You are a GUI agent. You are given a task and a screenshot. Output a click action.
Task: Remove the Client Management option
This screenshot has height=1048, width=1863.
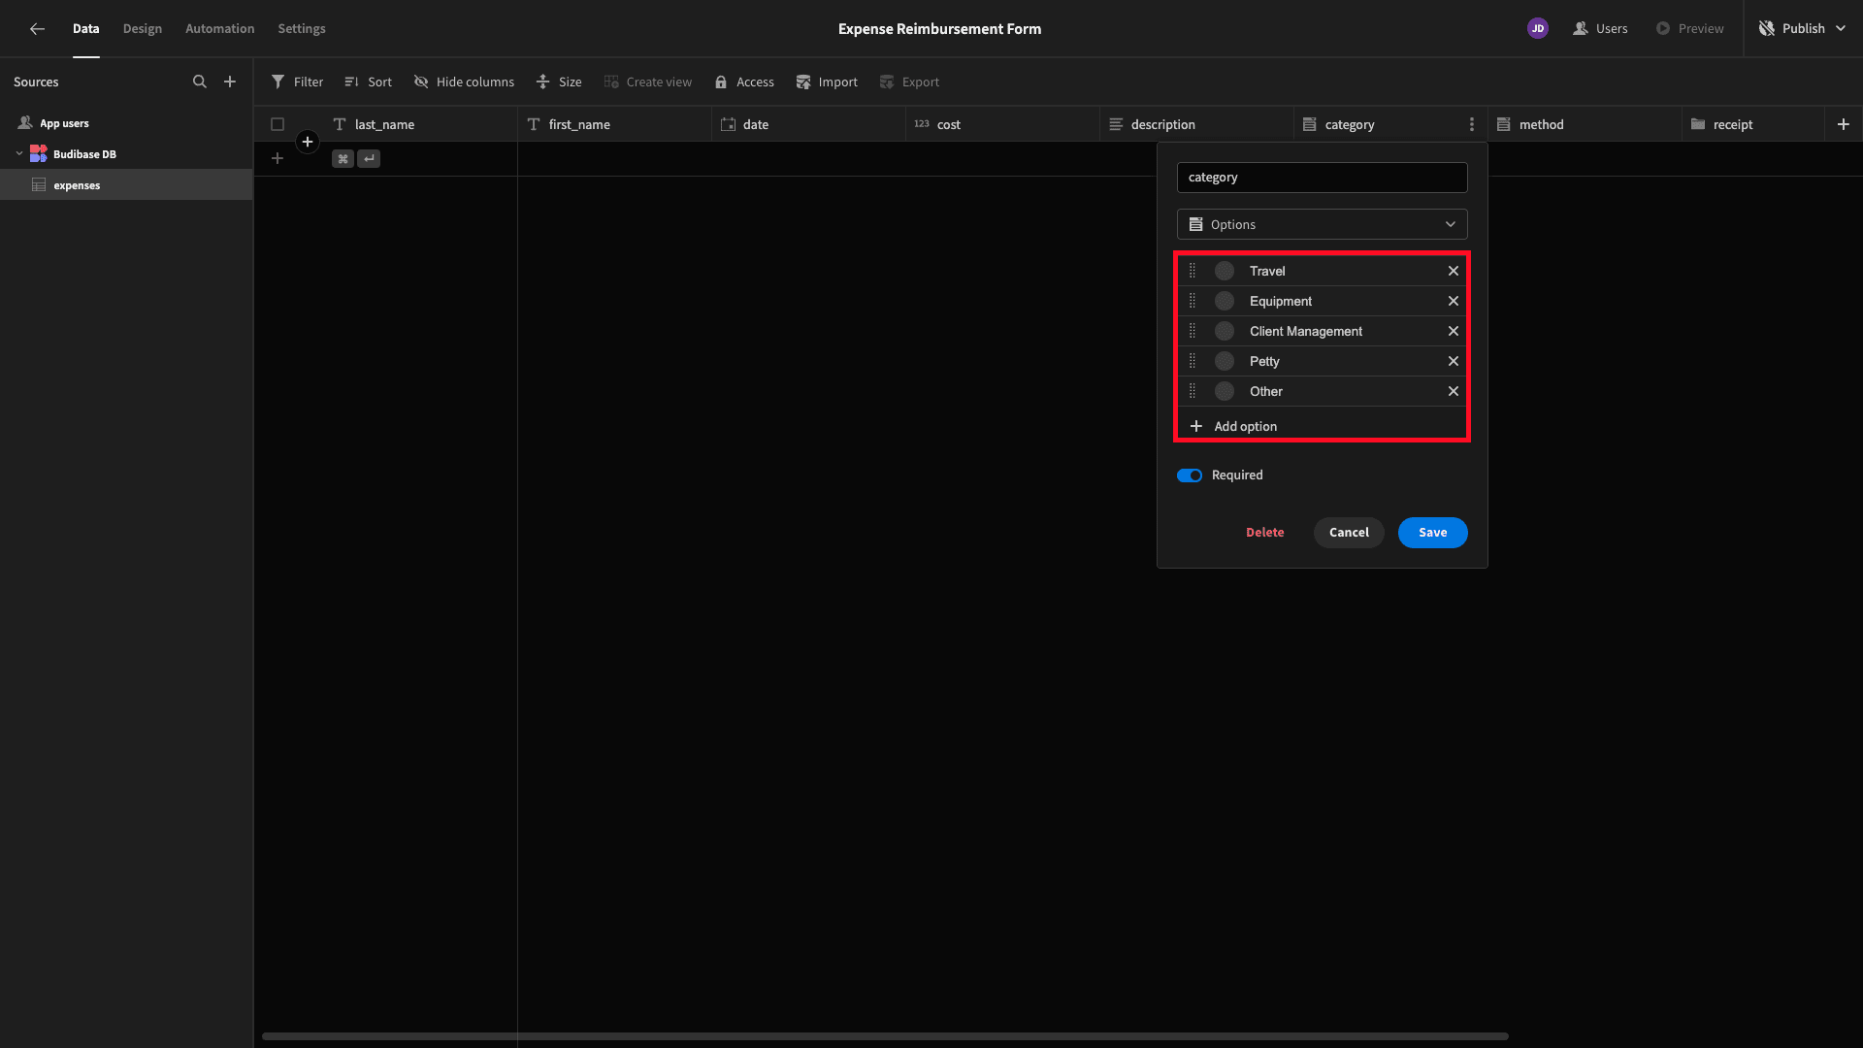(1454, 331)
